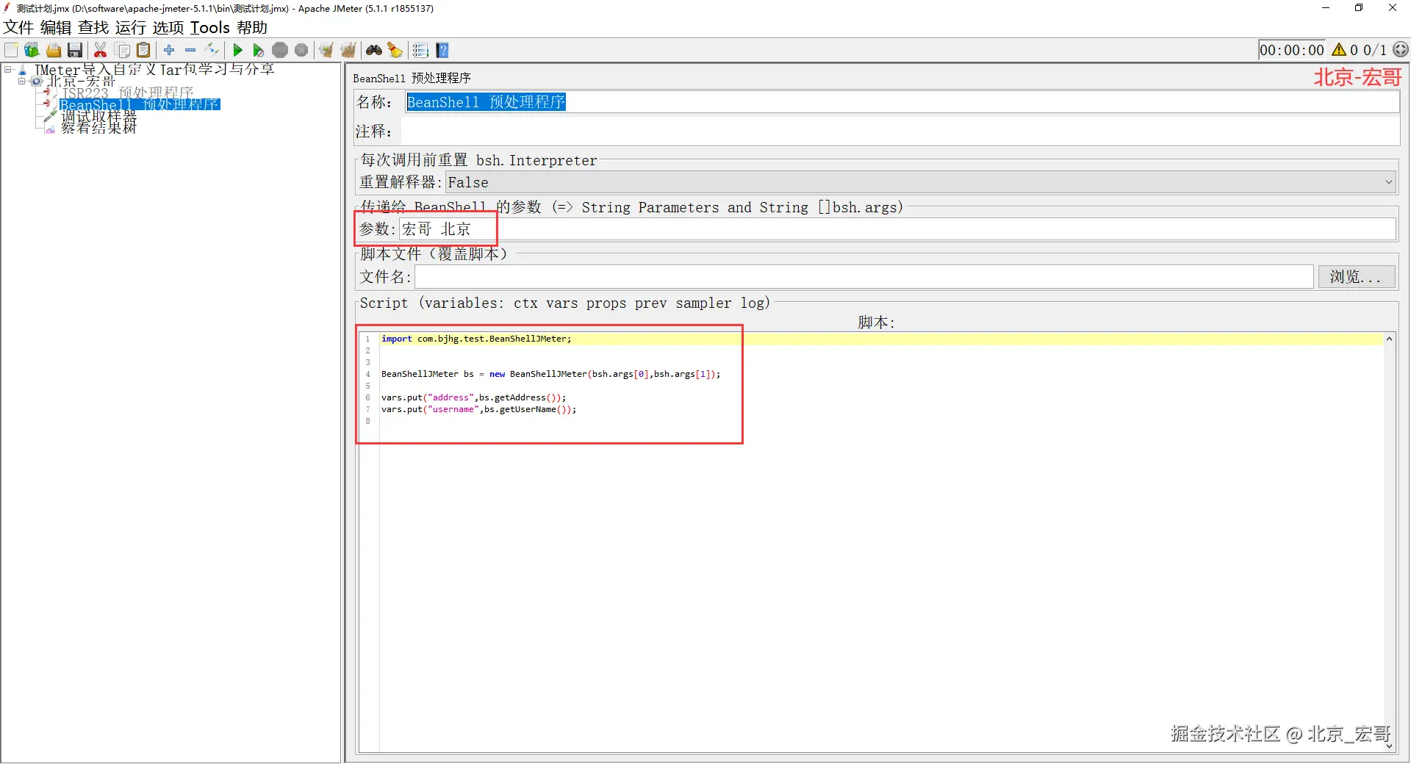The width and height of the screenshot is (1411, 764).
Task: Click the Open file folder icon
Action: pyautogui.click(x=54, y=50)
